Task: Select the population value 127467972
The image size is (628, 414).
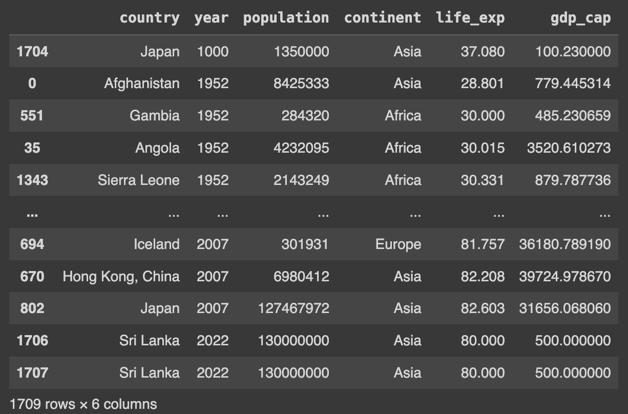Action: pyautogui.click(x=294, y=308)
